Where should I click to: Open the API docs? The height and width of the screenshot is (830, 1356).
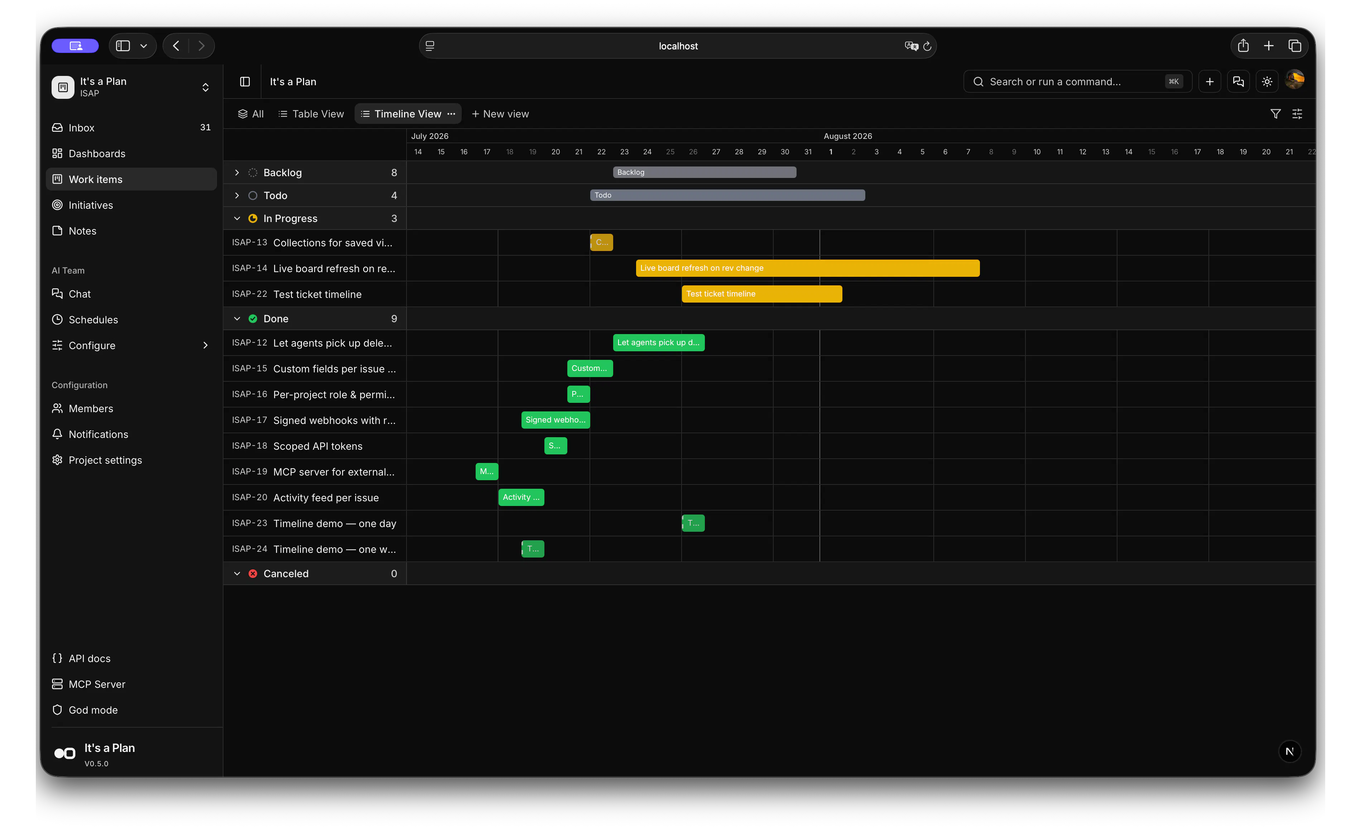click(131, 658)
